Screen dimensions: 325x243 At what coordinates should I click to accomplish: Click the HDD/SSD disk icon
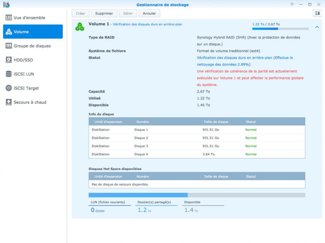coord(9,60)
